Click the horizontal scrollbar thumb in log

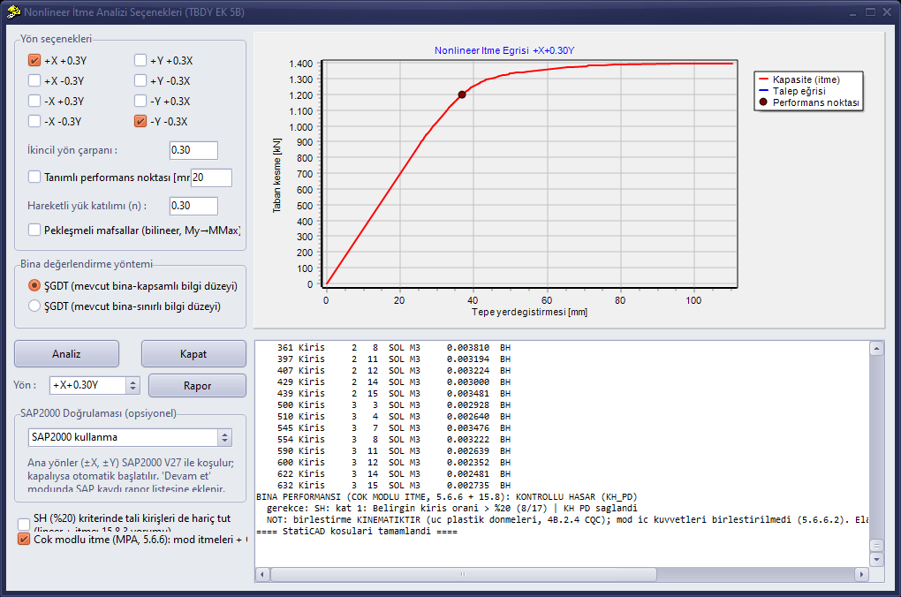463,574
